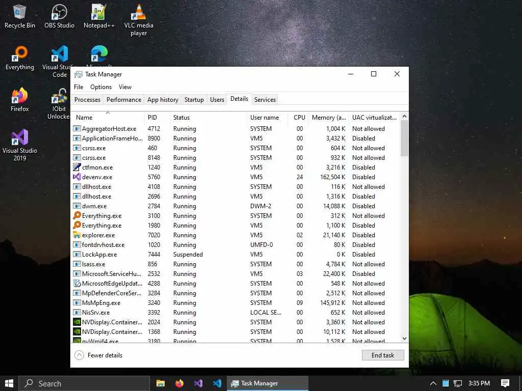
Task: Open Firefox from the taskbar
Action: pyautogui.click(x=179, y=383)
